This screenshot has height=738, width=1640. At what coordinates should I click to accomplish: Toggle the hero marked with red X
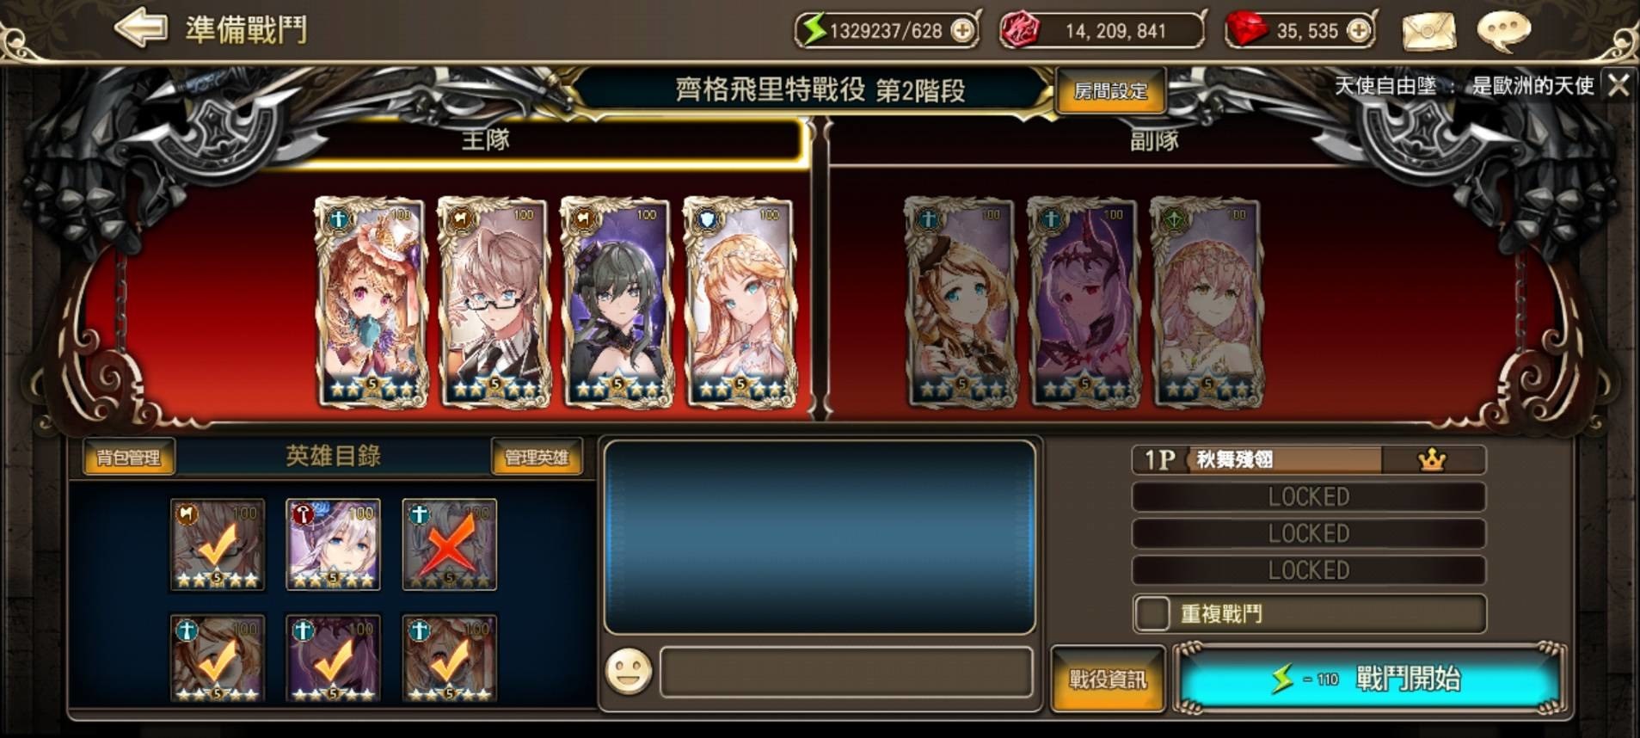pos(449,544)
